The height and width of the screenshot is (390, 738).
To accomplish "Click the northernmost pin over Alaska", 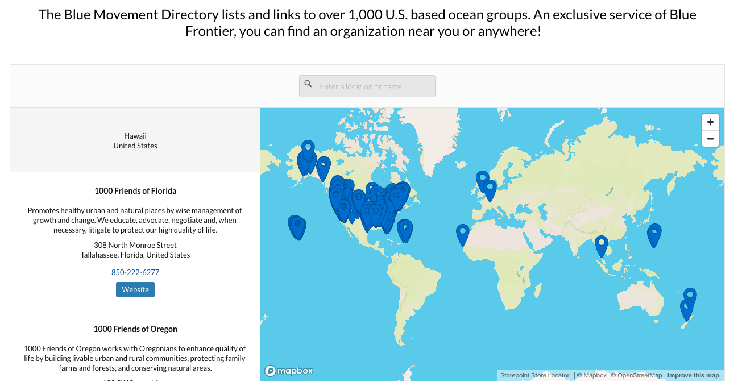I will [308, 147].
